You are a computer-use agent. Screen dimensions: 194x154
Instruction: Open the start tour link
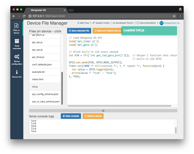pyautogui.click(x=83, y=23)
